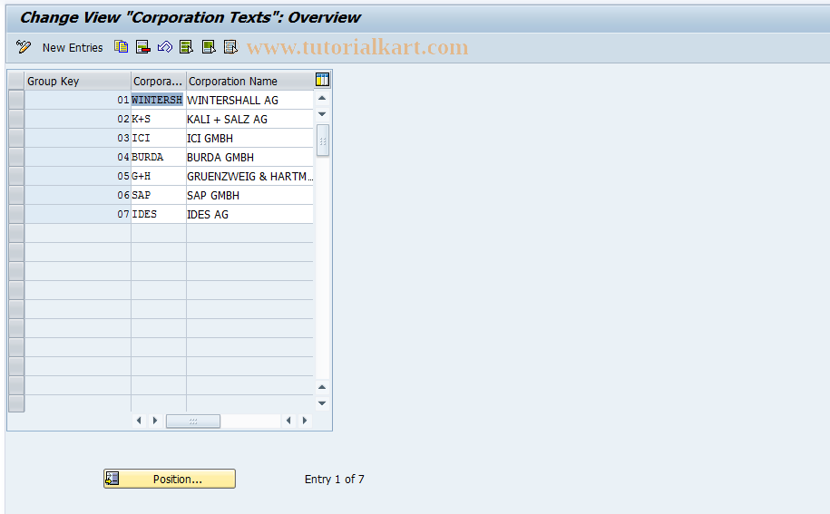Click the Select All toolbar icon
This screenshot has height=514, width=830.
point(186,47)
